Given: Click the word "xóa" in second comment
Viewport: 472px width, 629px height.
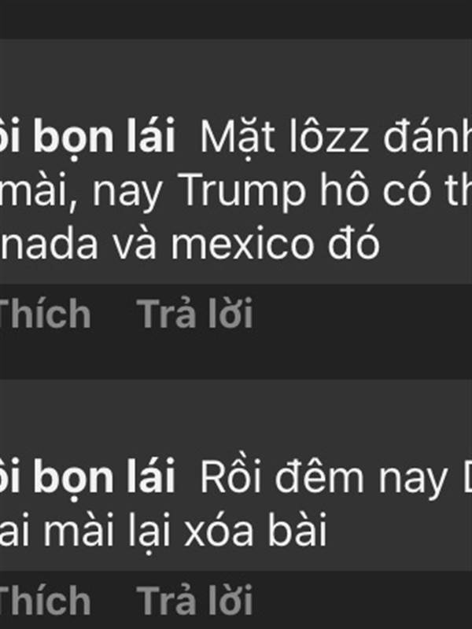Looking at the screenshot, I should (219, 529).
